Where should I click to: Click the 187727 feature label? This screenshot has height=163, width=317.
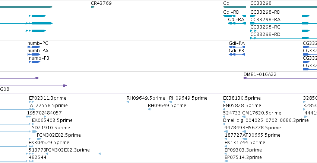coord(234,135)
